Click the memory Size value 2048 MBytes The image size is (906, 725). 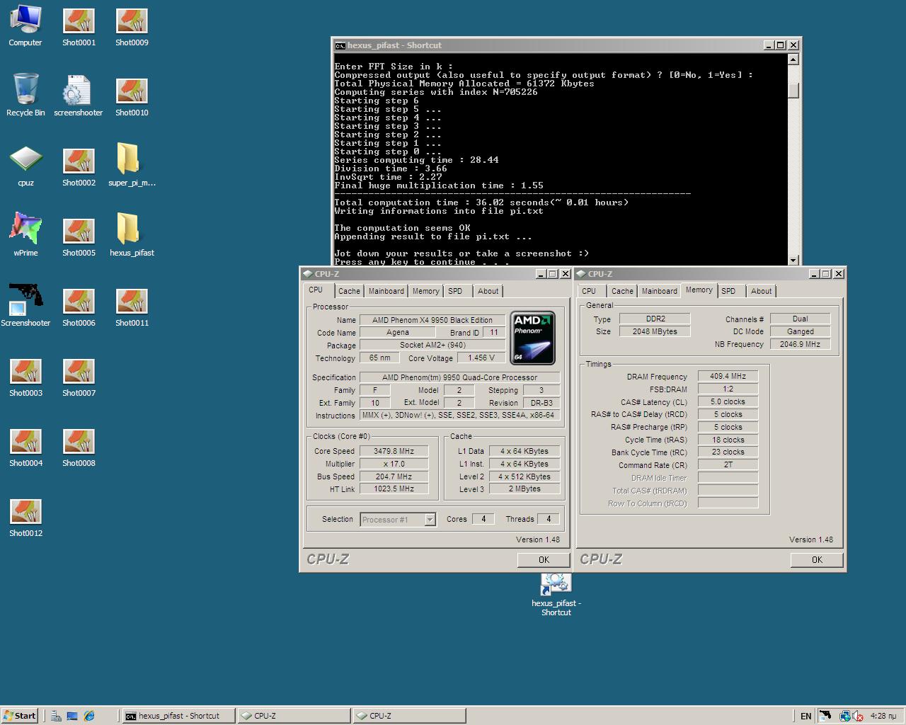click(655, 331)
